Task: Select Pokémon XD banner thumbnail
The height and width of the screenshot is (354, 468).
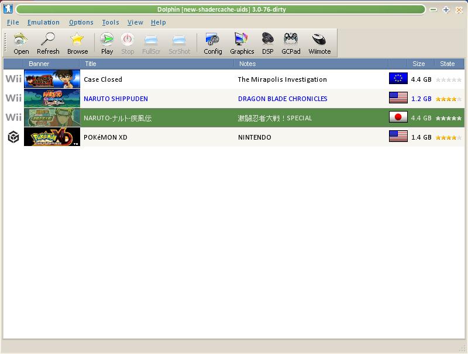Action: click(x=52, y=137)
